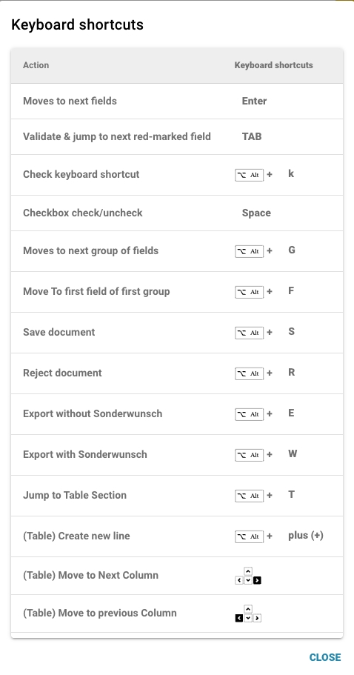Click the Alt key icon for Save document

click(x=249, y=333)
